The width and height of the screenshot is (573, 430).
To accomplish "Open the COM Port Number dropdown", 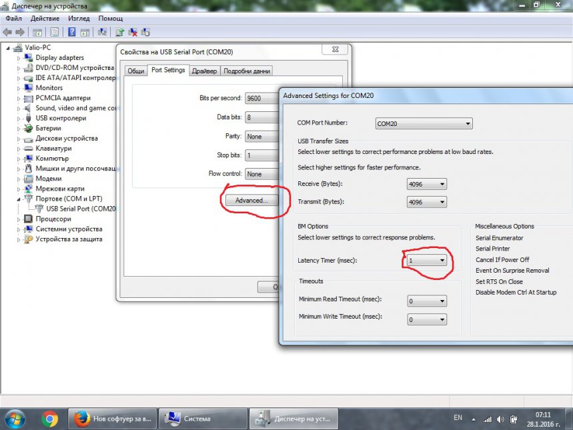I will (424, 123).
